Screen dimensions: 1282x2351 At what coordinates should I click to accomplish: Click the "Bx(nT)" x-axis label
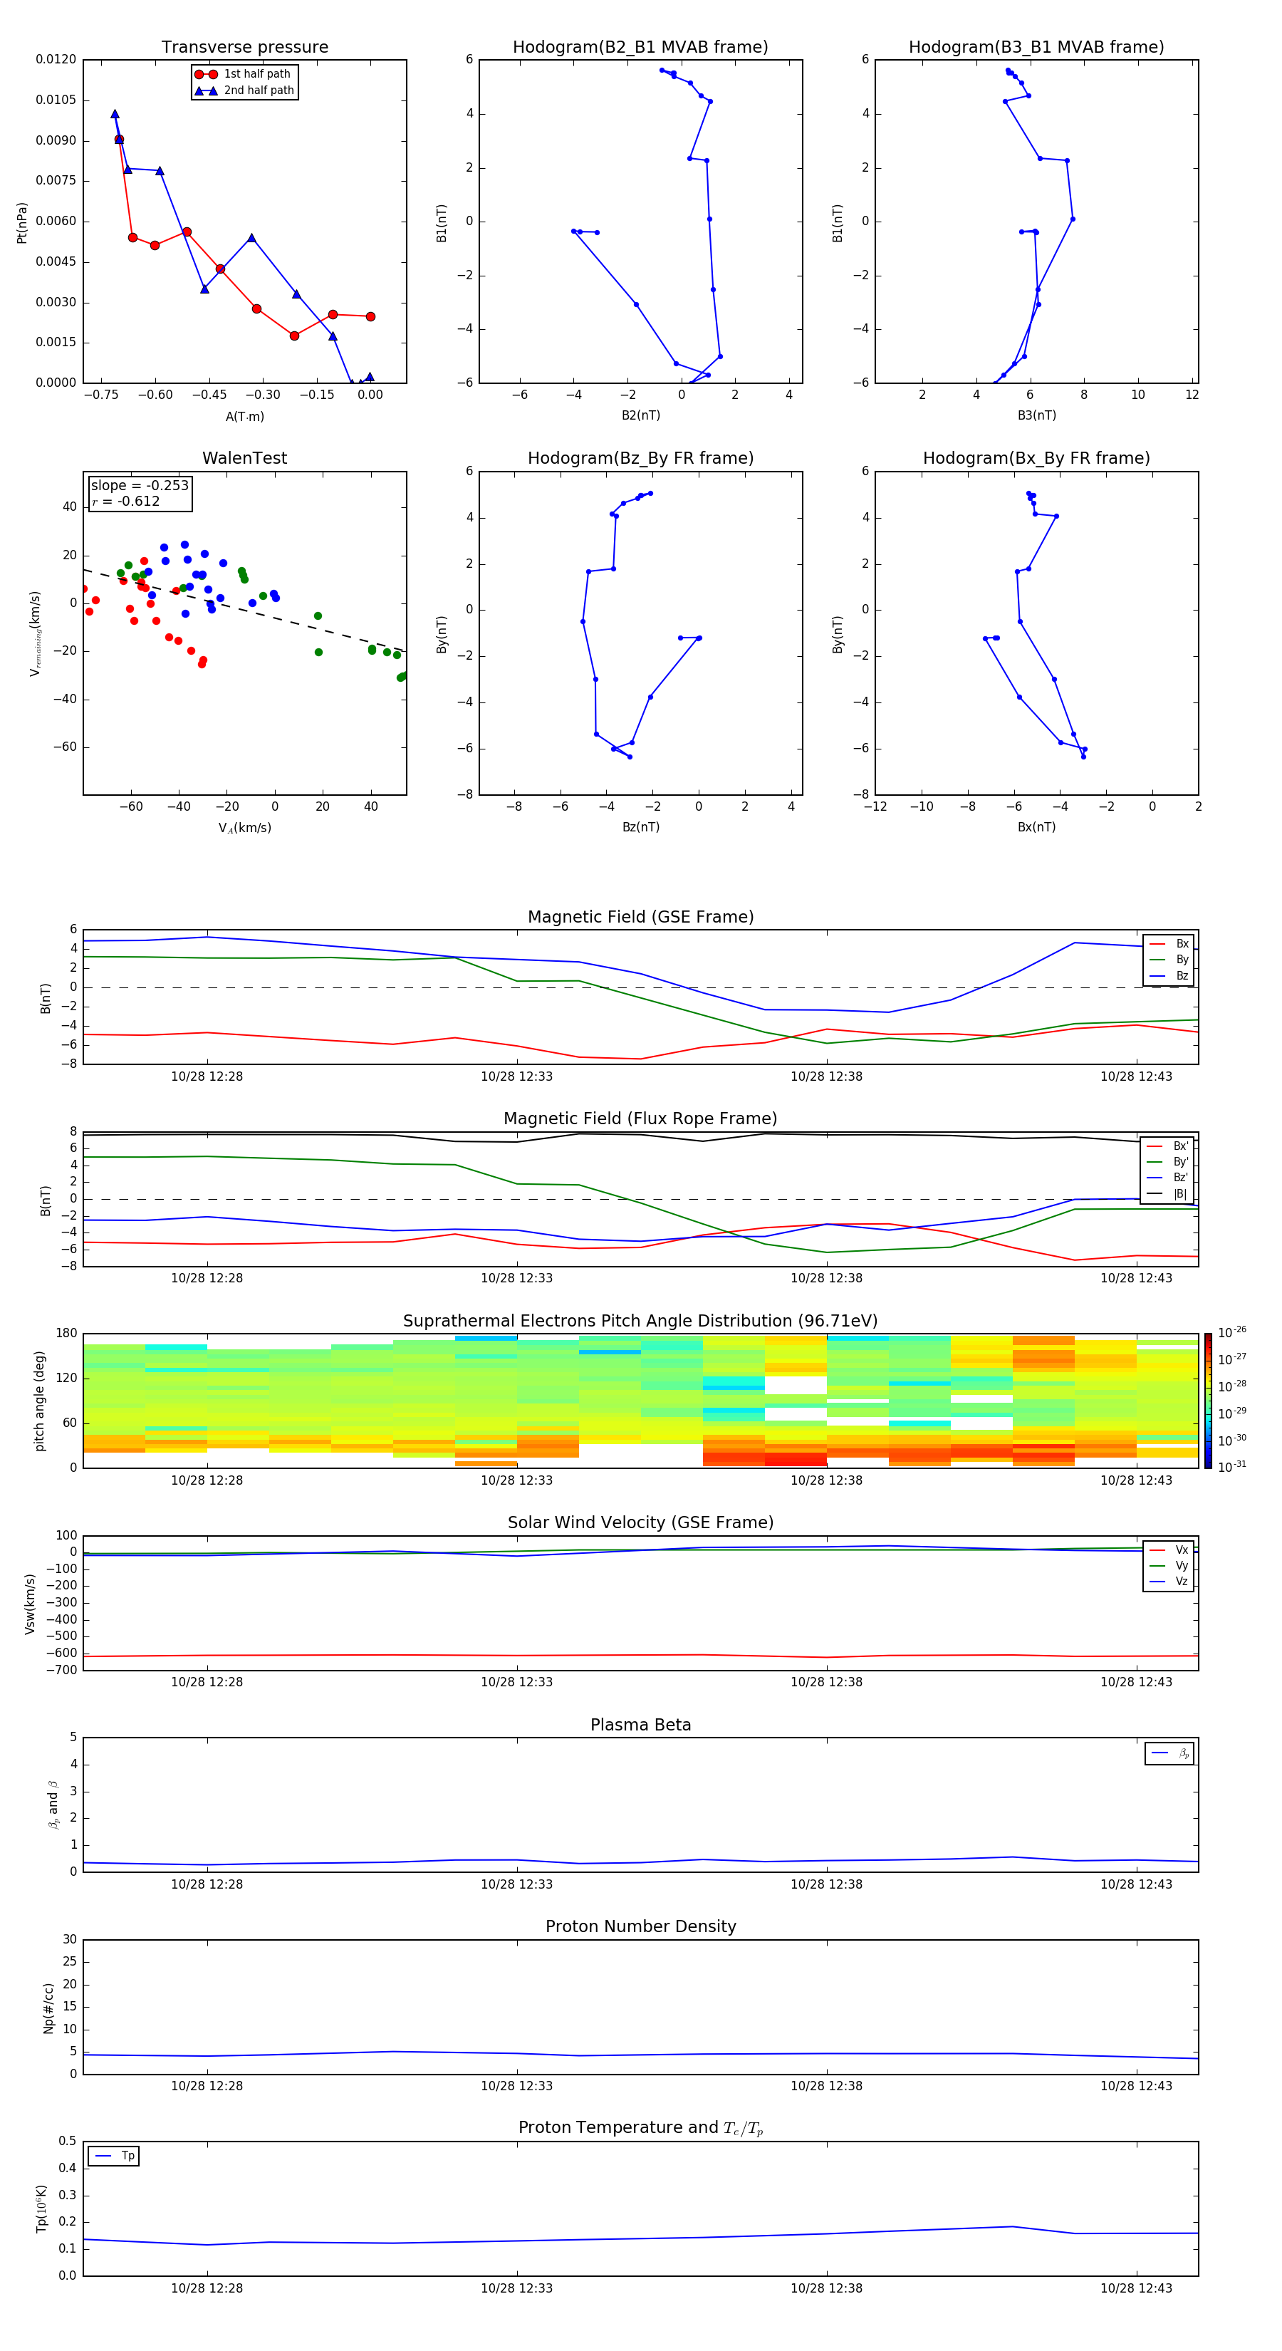click(x=1036, y=827)
